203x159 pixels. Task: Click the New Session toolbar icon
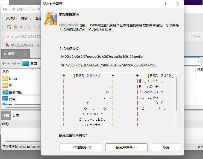pyautogui.click(x=9, y=27)
